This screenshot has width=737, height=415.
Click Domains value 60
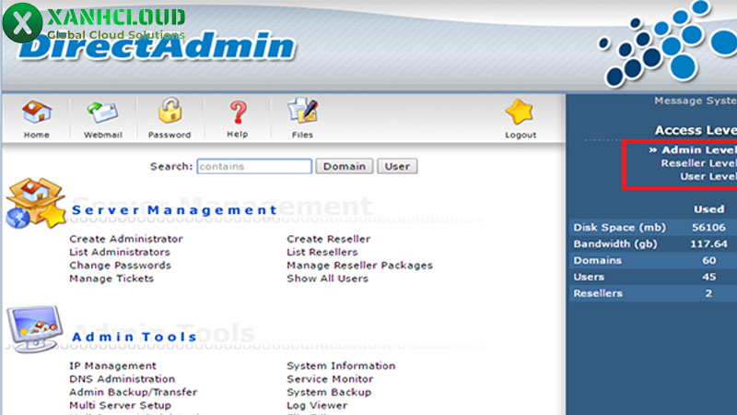pyautogui.click(x=708, y=260)
